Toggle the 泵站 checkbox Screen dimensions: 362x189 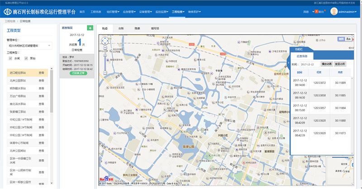(x=26, y=59)
